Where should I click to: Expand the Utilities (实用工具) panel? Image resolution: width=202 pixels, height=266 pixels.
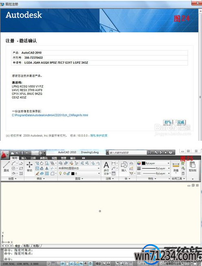click(x=178, y=178)
